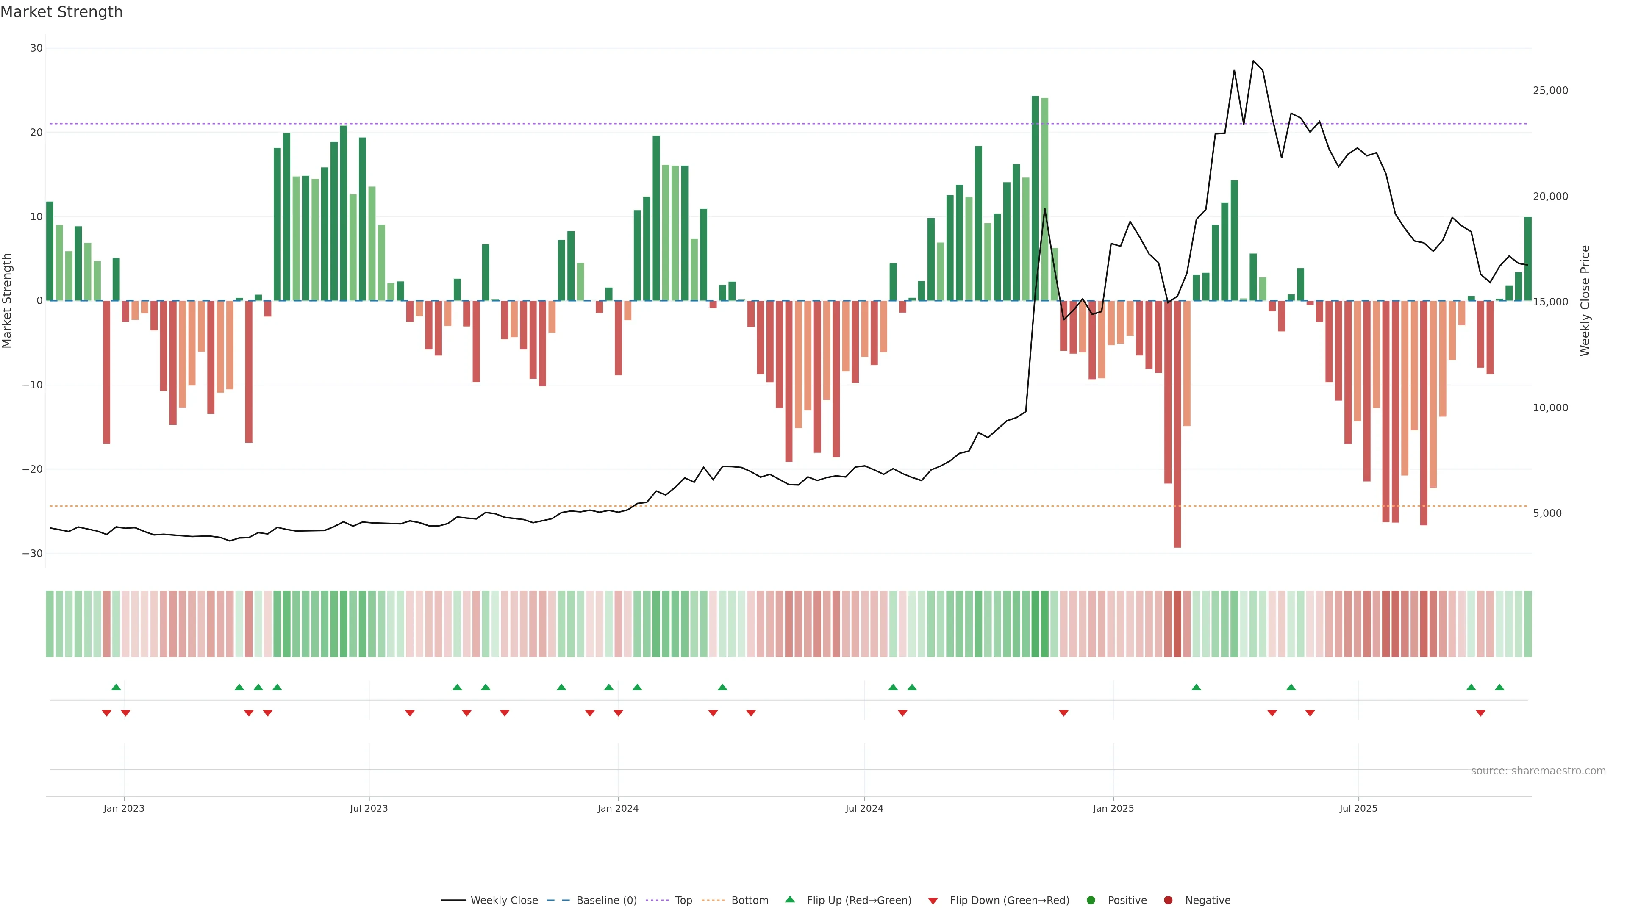Viewport: 1627px width, 915px height.
Task: Click the Market Strength chart title
Action: [x=61, y=12]
